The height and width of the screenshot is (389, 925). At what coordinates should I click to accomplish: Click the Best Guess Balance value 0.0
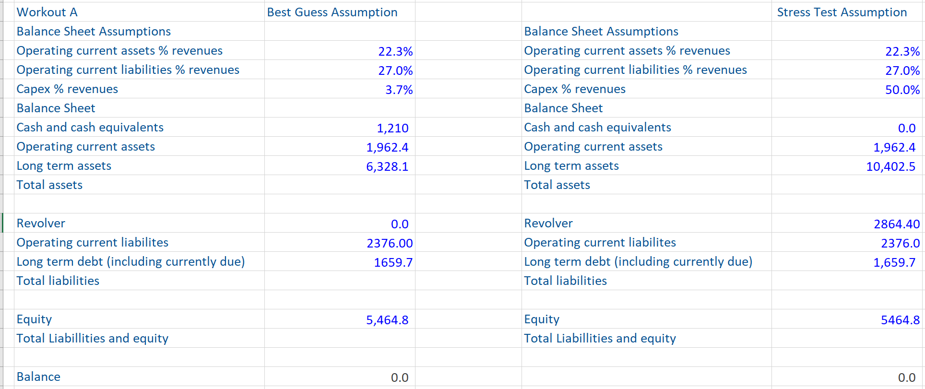[x=399, y=377]
